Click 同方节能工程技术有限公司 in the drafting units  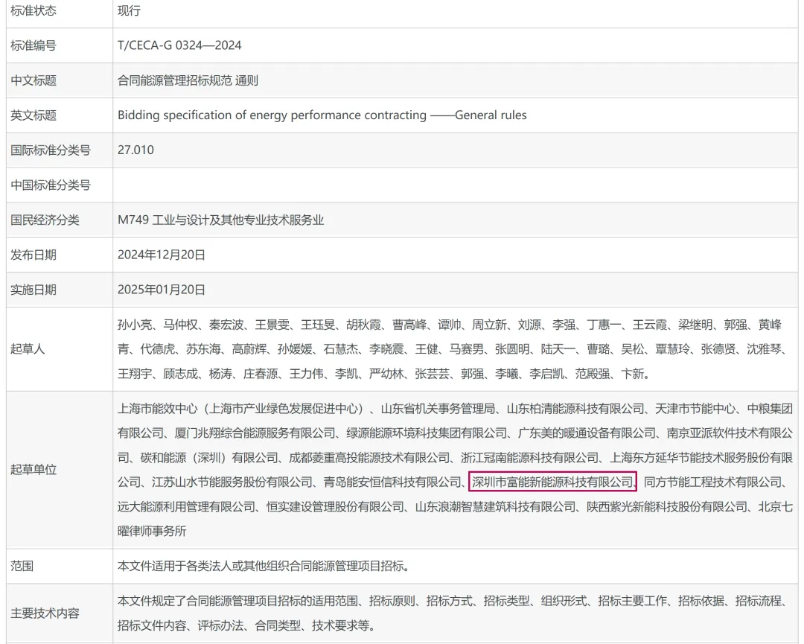[713, 482]
